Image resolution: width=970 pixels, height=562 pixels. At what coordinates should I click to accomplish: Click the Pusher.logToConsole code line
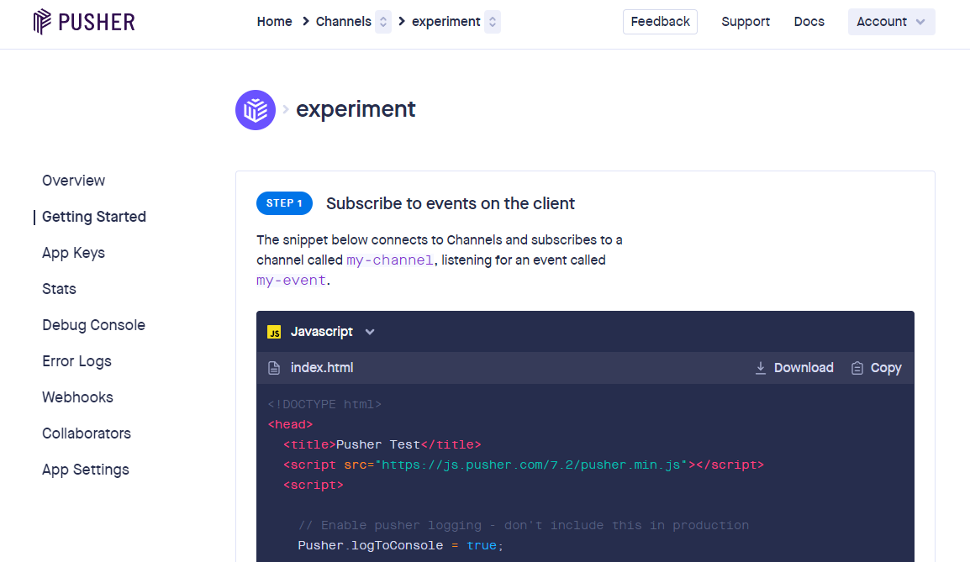click(401, 546)
